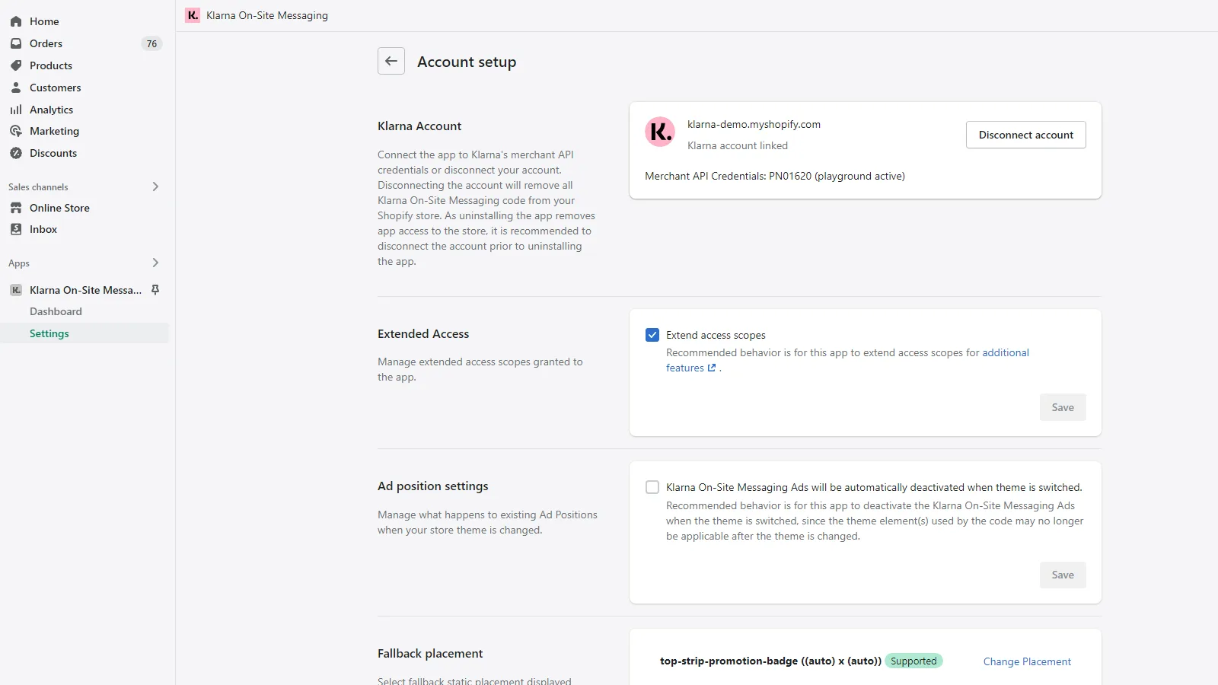Unpin Klarna On-Site Messaging app
Image resolution: width=1218 pixels, height=685 pixels.
pos(155,290)
